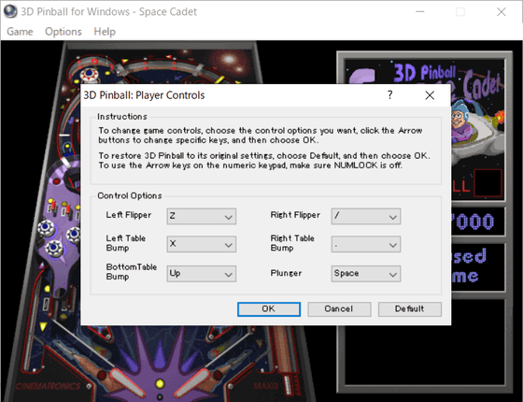Click the Cancel button

tap(339, 309)
